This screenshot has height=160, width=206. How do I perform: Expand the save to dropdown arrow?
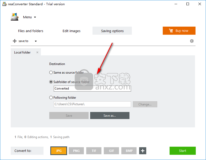36,41
